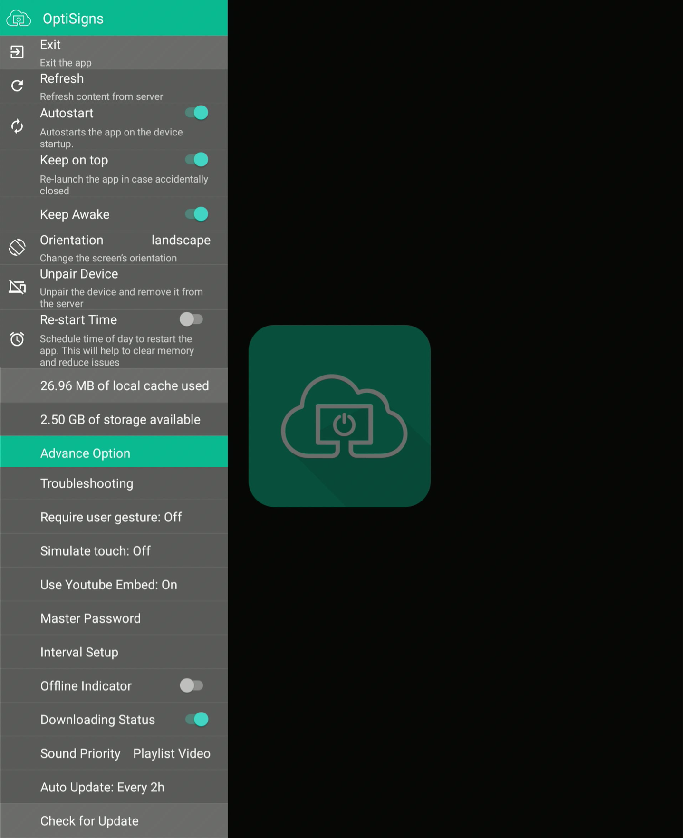Click the Exit door icon

coord(17,52)
